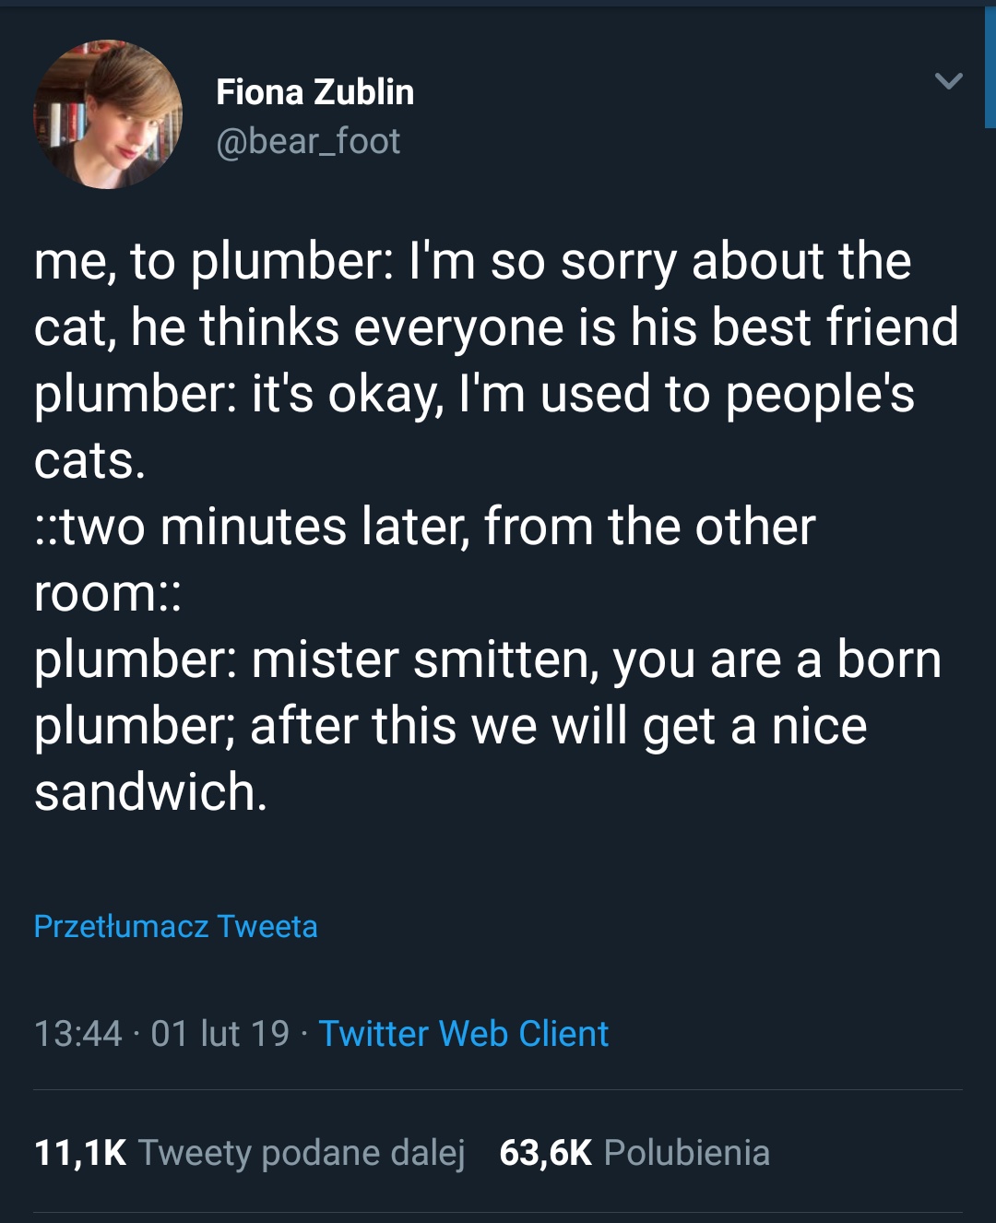Screen dimensions: 996x1223
Task: Open the @bear_foot handle link
Action: point(308,141)
